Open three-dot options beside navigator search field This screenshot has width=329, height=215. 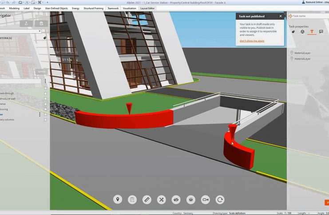pos(45,81)
